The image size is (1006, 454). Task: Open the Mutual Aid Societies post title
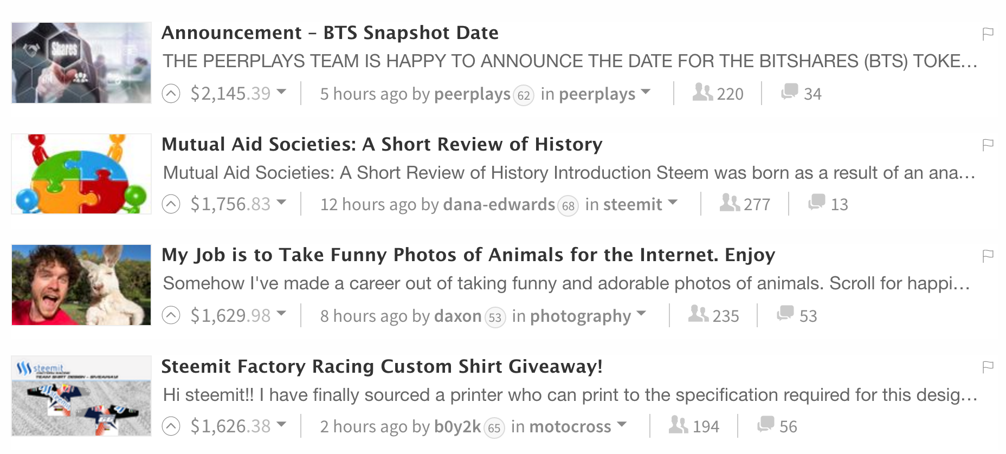click(x=382, y=145)
